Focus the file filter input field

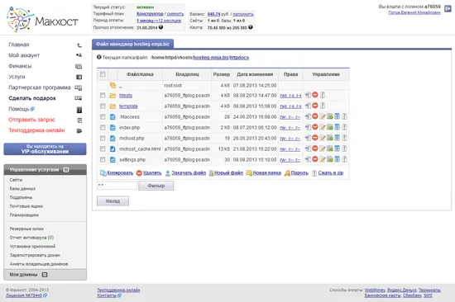click(117, 186)
